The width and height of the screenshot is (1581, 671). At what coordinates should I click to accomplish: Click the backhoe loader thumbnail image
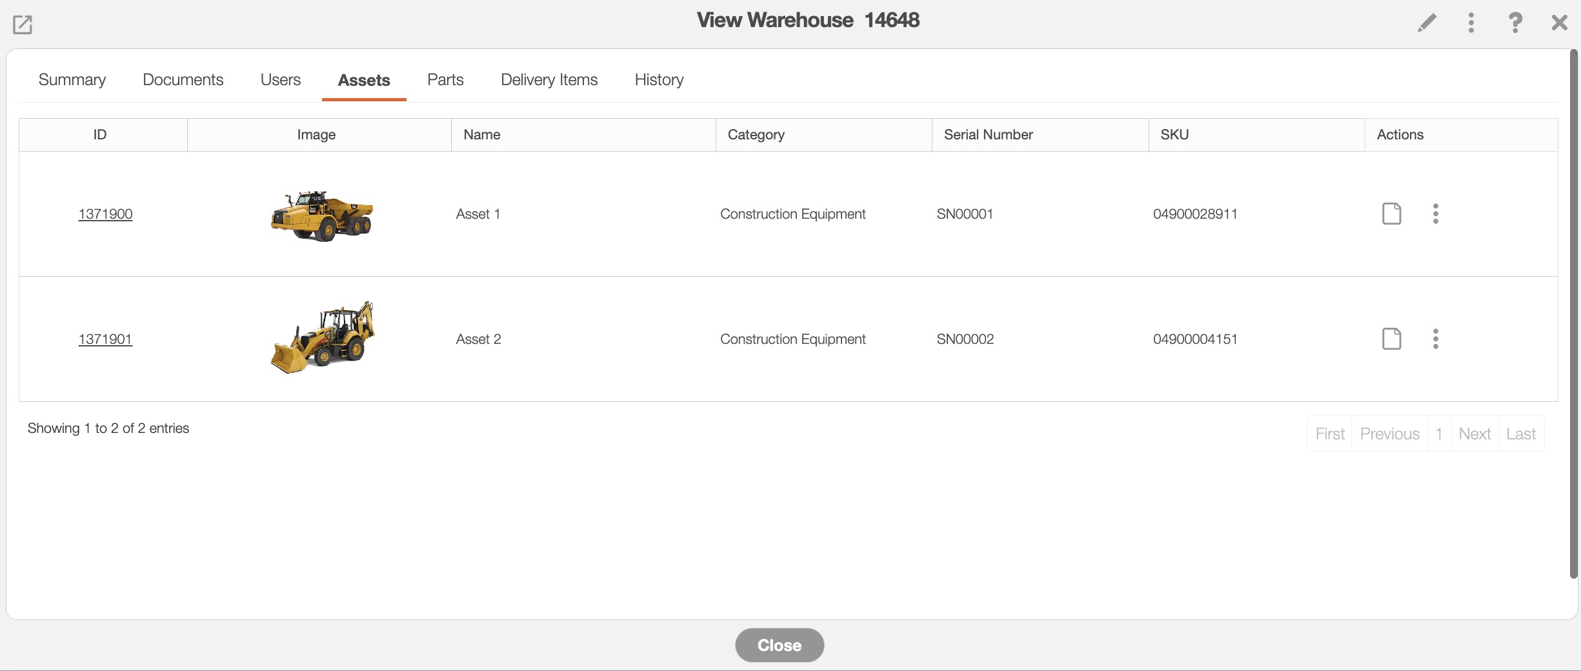click(323, 337)
